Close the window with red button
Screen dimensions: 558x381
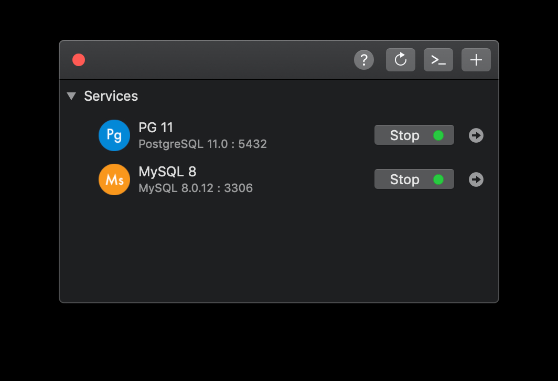tap(79, 60)
